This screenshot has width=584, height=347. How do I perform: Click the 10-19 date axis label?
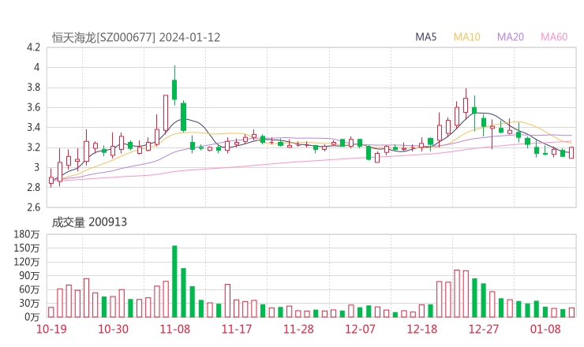(51, 329)
